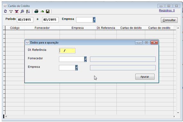This screenshot has height=122, width=183.
Task: Close the Cartão de Crédito window
Action: point(177,6)
